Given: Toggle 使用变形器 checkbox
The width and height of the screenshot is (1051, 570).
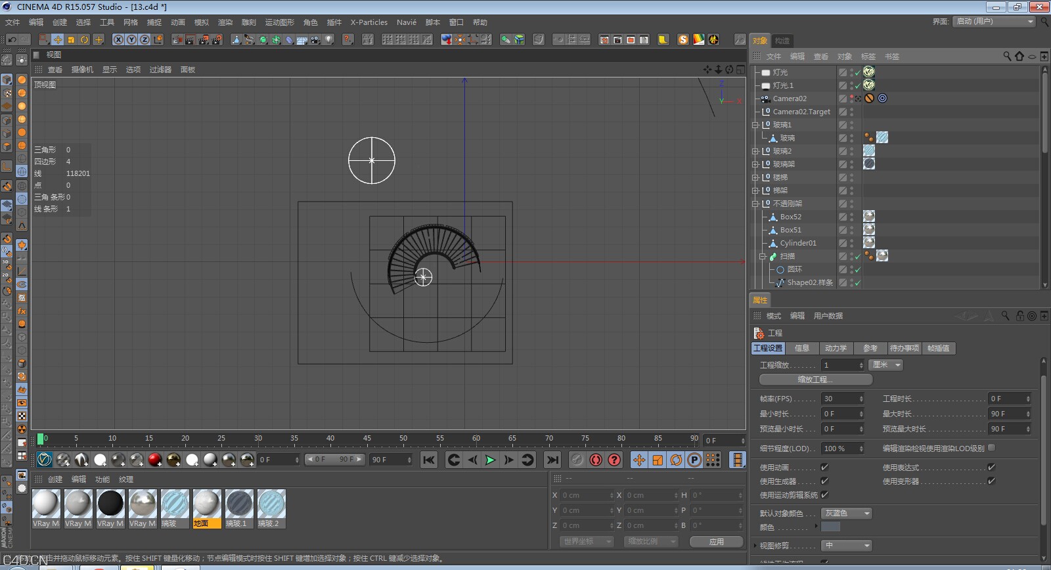Looking at the screenshot, I should [x=991, y=481].
